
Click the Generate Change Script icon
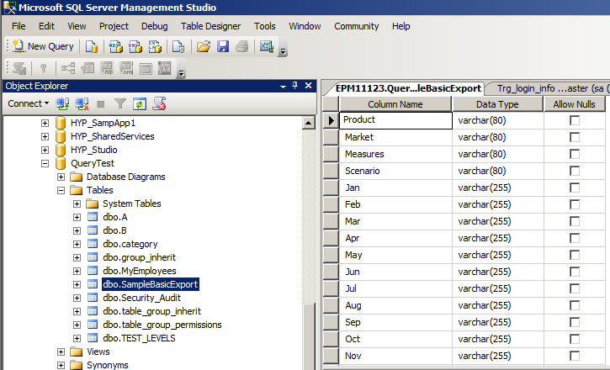[x=19, y=68]
